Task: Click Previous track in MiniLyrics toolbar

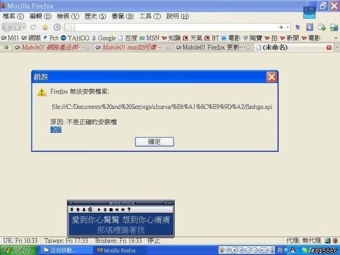Action: (x=117, y=209)
